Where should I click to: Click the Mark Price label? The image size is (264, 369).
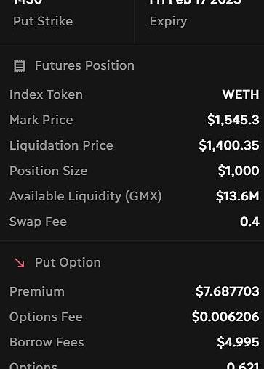click(x=41, y=120)
